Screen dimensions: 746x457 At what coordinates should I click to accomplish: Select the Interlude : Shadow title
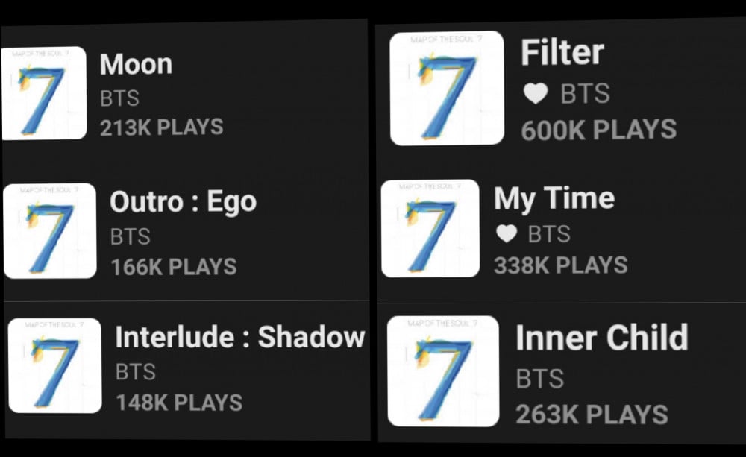pyautogui.click(x=240, y=337)
